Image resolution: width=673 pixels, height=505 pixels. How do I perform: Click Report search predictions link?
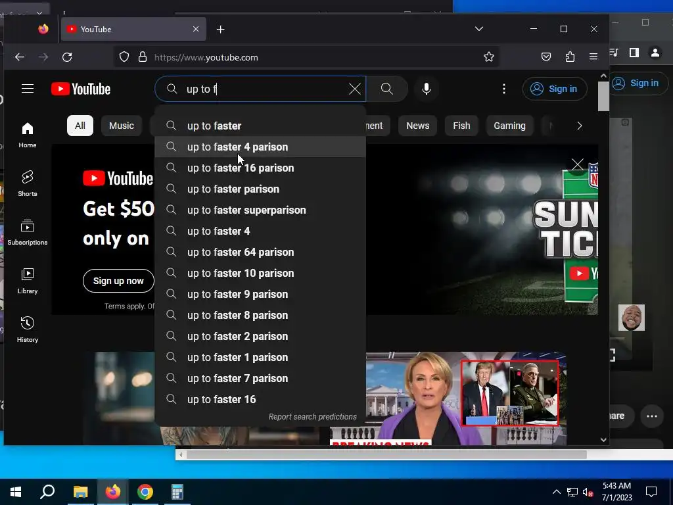click(x=312, y=416)
